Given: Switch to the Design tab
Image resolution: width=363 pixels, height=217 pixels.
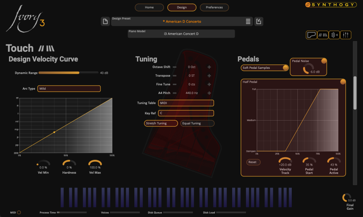Looking at the screenshot, I should pos(182,7).
